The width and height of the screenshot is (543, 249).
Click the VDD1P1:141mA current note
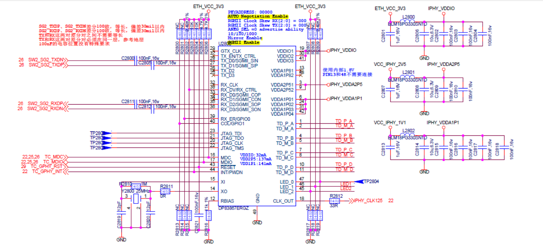click(x=256, y=164)
